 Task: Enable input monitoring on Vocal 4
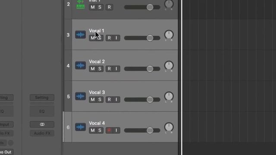click(116, 130)
